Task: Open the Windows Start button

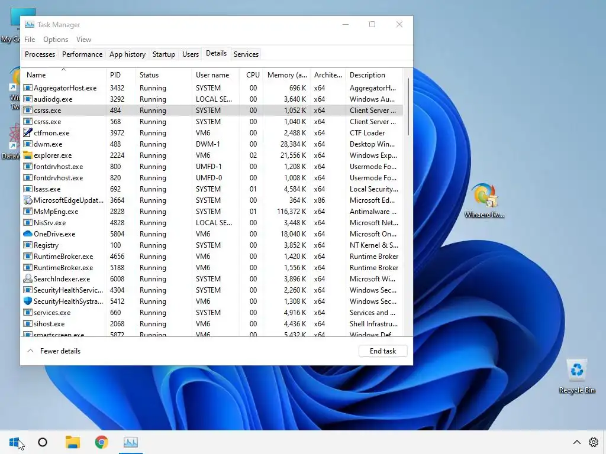Action: 14,442
